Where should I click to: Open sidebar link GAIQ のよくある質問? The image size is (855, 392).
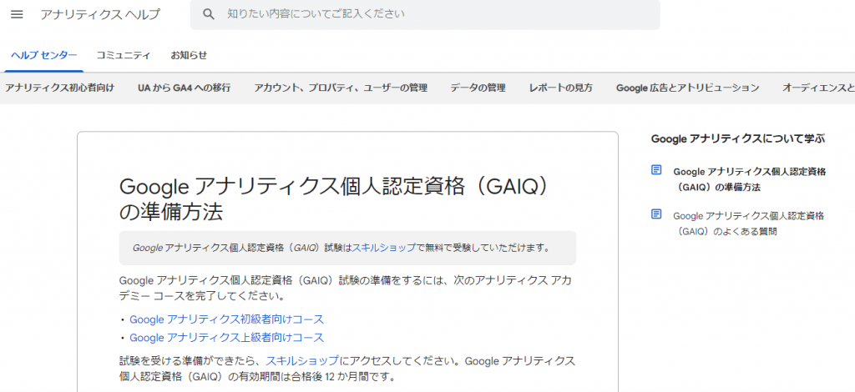749,224
